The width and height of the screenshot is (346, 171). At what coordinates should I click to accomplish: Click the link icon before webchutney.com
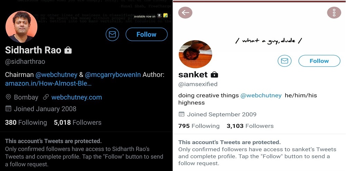click(x=46, y=97)
